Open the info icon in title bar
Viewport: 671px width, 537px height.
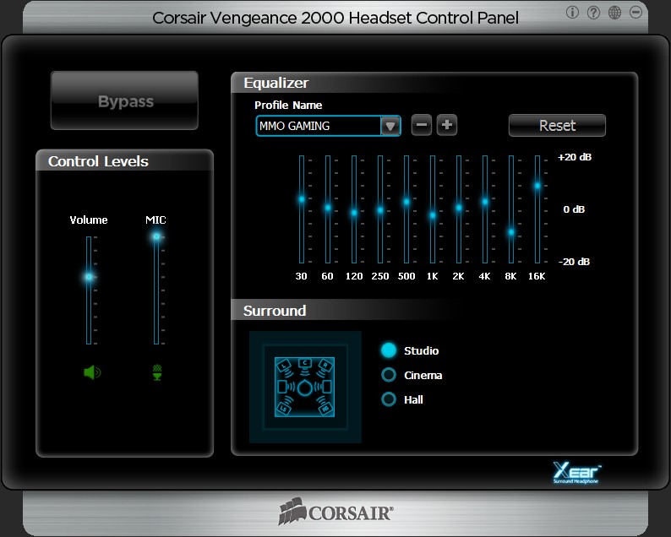[572, 13]
